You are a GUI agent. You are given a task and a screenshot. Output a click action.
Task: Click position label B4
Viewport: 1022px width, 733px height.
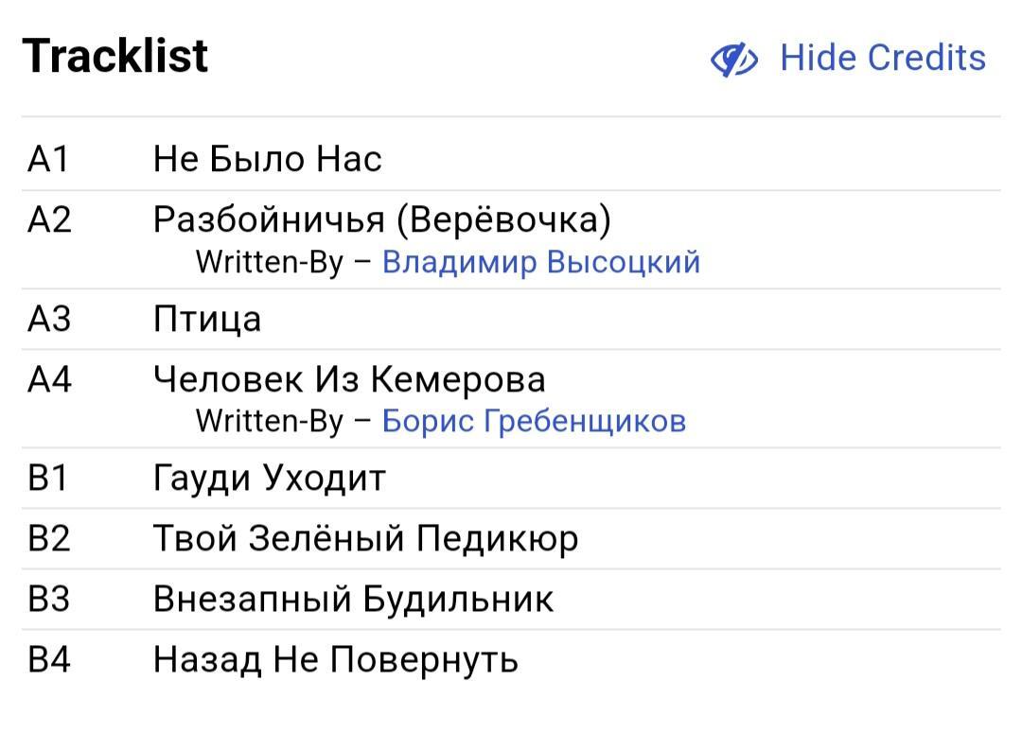point(49,659)
